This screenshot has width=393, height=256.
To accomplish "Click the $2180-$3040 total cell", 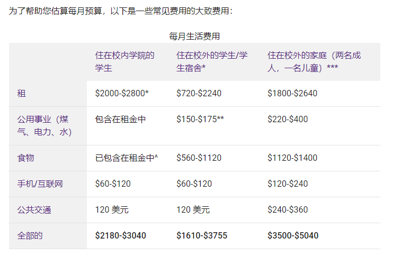I will 121,235.
